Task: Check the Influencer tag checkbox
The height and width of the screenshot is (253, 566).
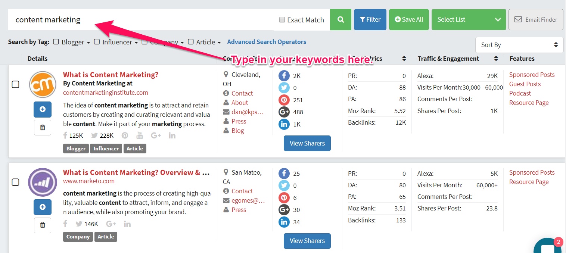Action: (97, 42)
